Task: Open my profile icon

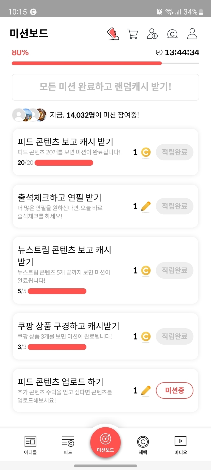Action: click(192, 34)
